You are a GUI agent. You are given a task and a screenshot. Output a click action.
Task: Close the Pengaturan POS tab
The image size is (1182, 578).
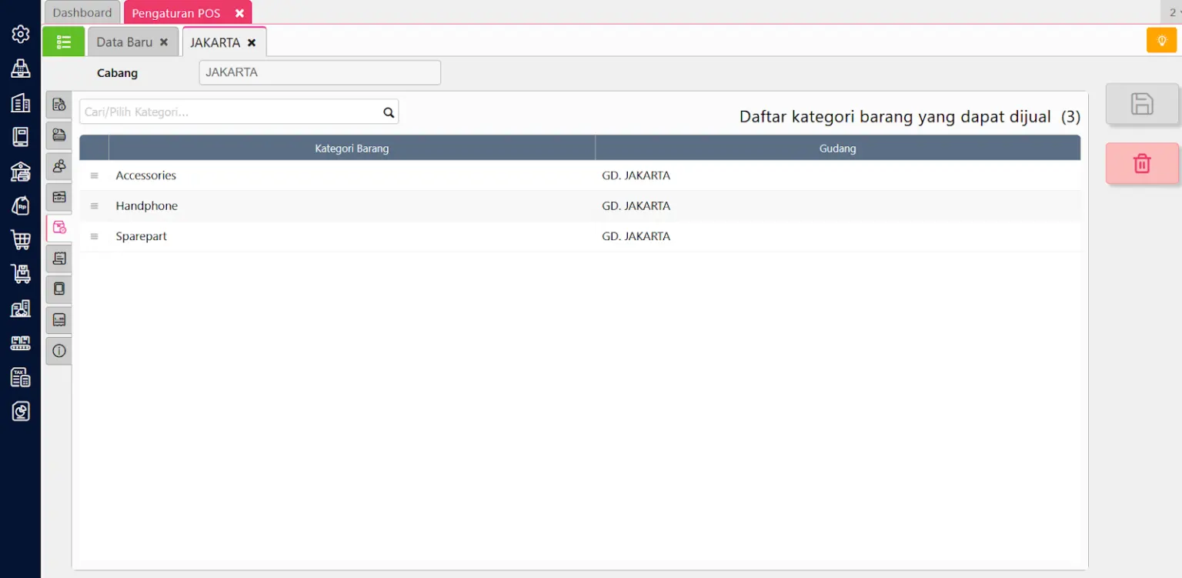point(239,14)
